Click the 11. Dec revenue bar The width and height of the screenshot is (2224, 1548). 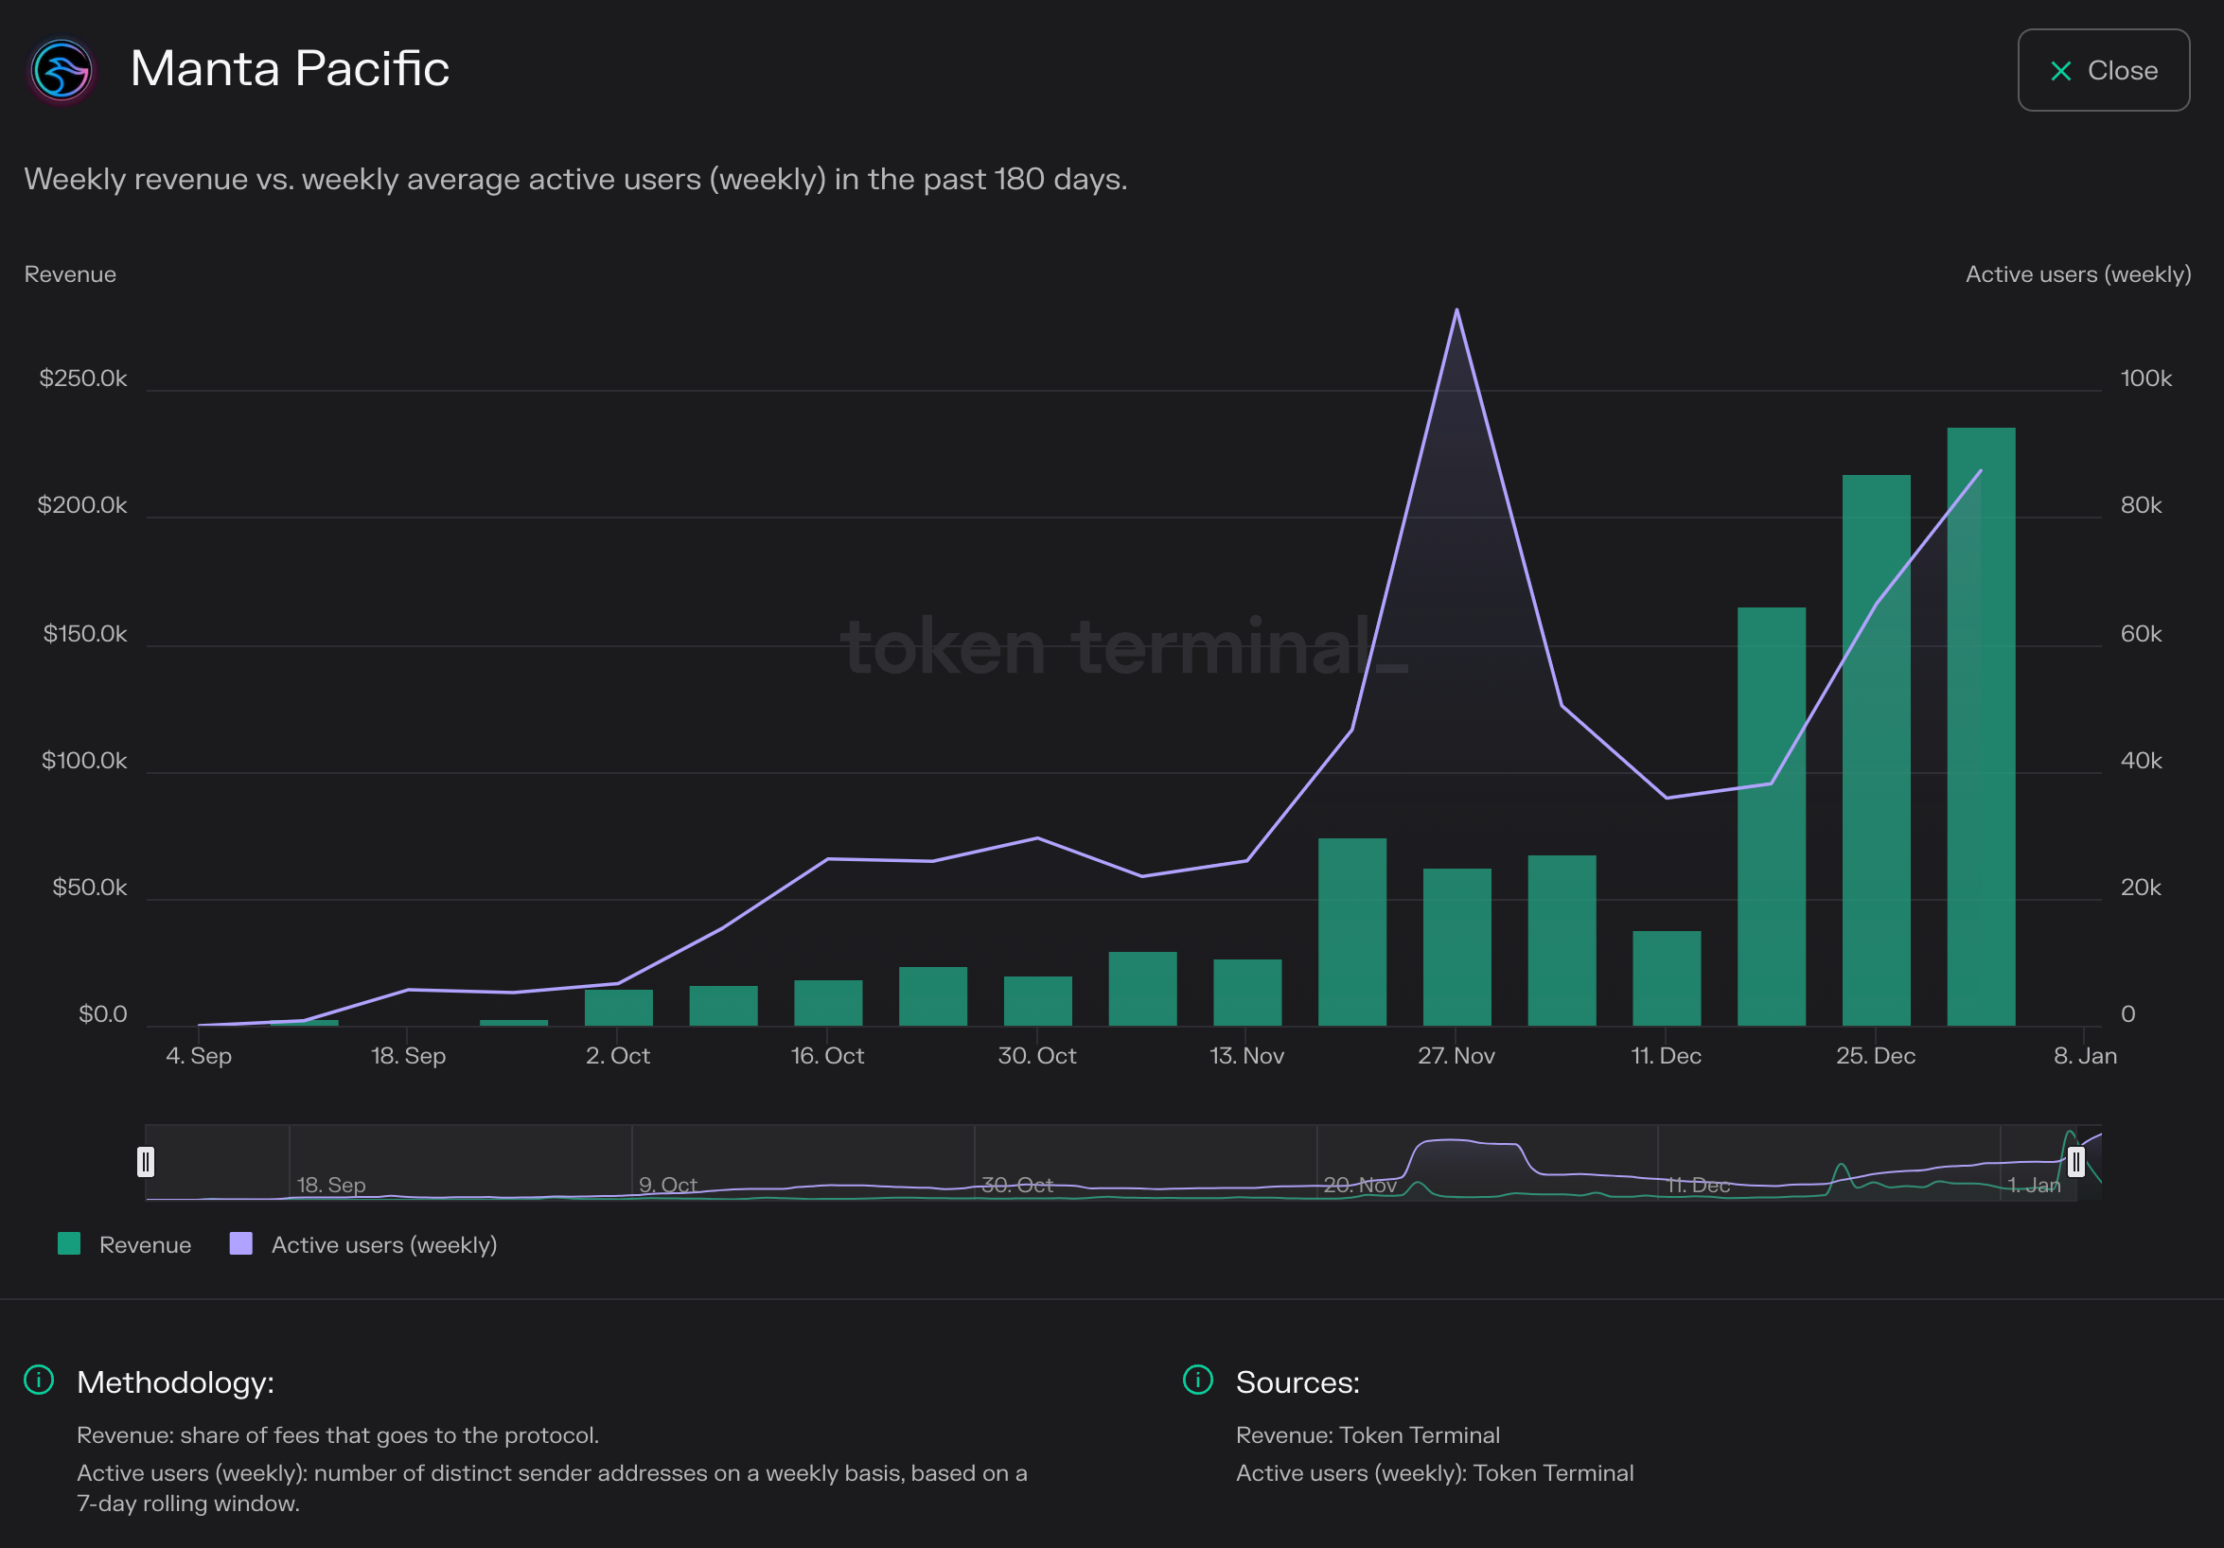click(x=1666, y=978)
